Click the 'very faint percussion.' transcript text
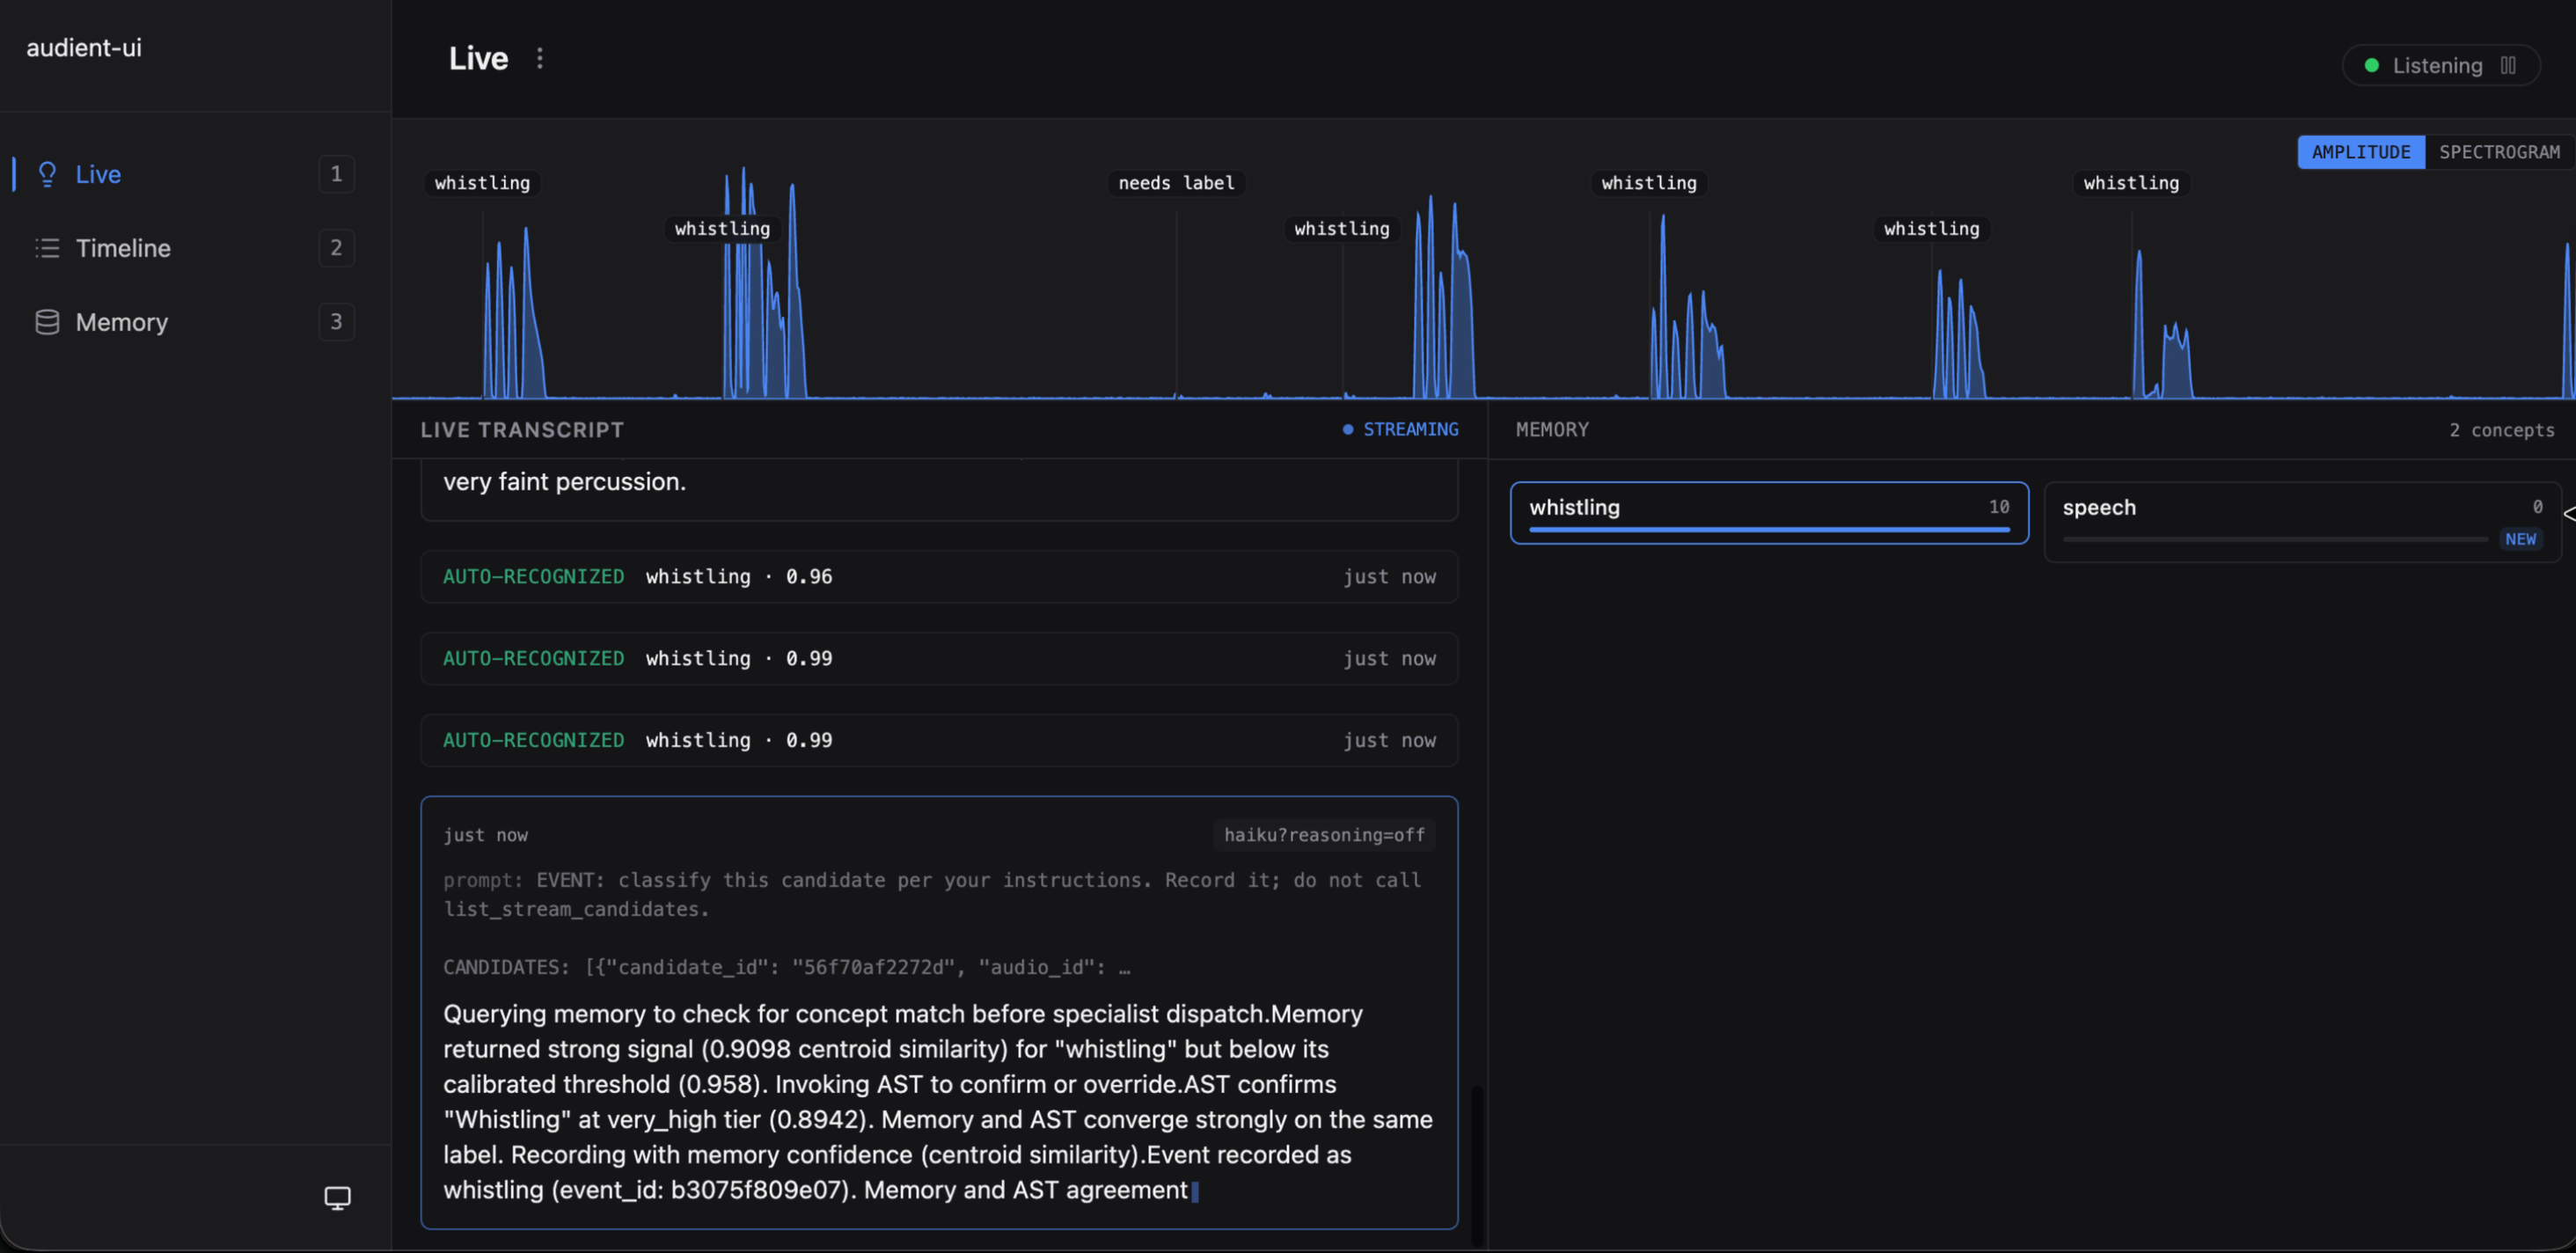Screen dimensions: 2576x1253 click(x=564, y=482)
